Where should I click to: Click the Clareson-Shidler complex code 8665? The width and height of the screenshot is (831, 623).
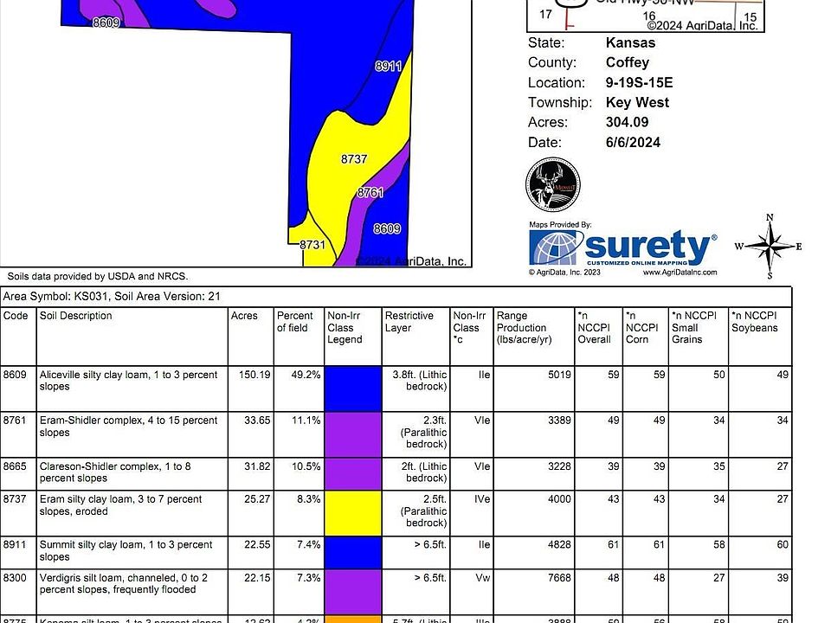15,466
